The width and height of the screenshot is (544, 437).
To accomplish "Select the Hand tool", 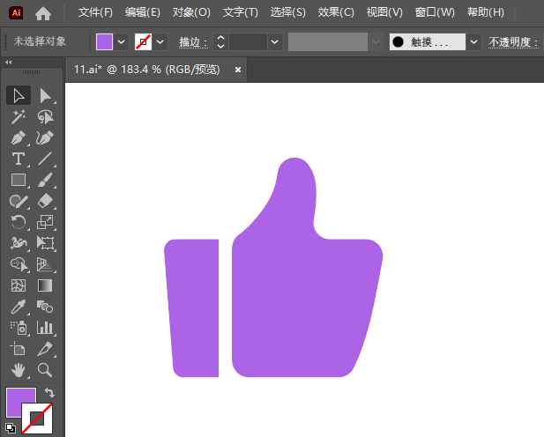I will pos(19,370).
